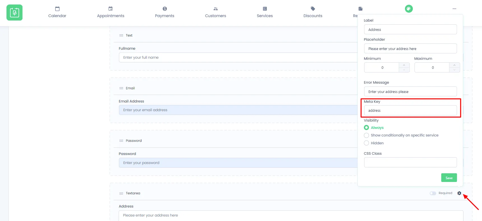Image resolution: width=482 pixels, height=221 pixels.
Task: Decrease the Maximum value with down arrow
Action: tap(454, 70)
